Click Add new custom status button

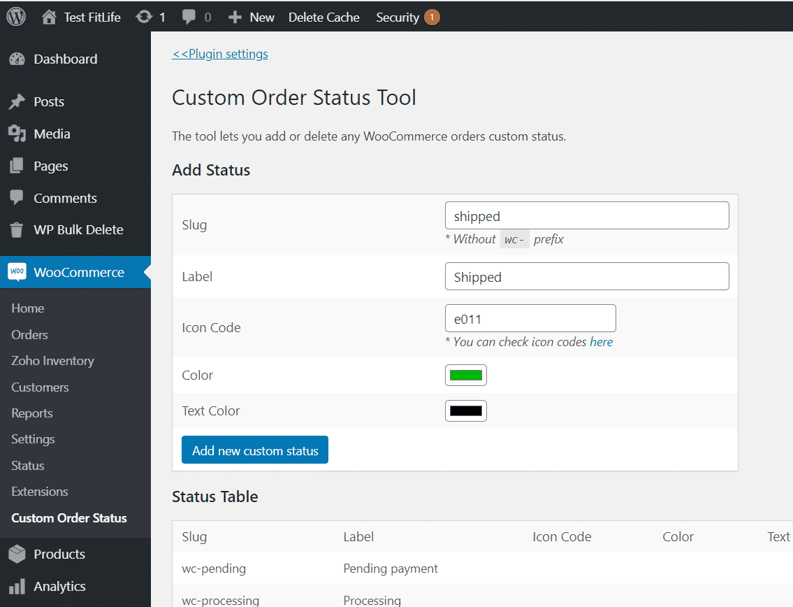(x=255, y=450)
